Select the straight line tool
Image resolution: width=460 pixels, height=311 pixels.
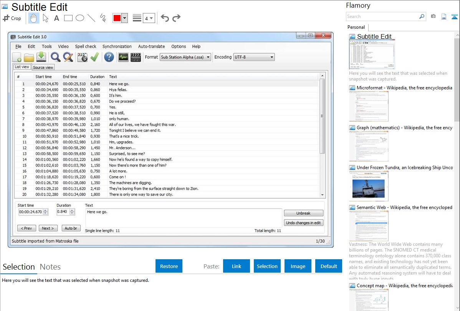91,18
